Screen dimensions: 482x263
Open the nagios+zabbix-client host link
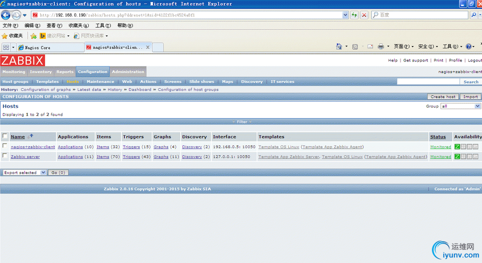tap(33, 147)
